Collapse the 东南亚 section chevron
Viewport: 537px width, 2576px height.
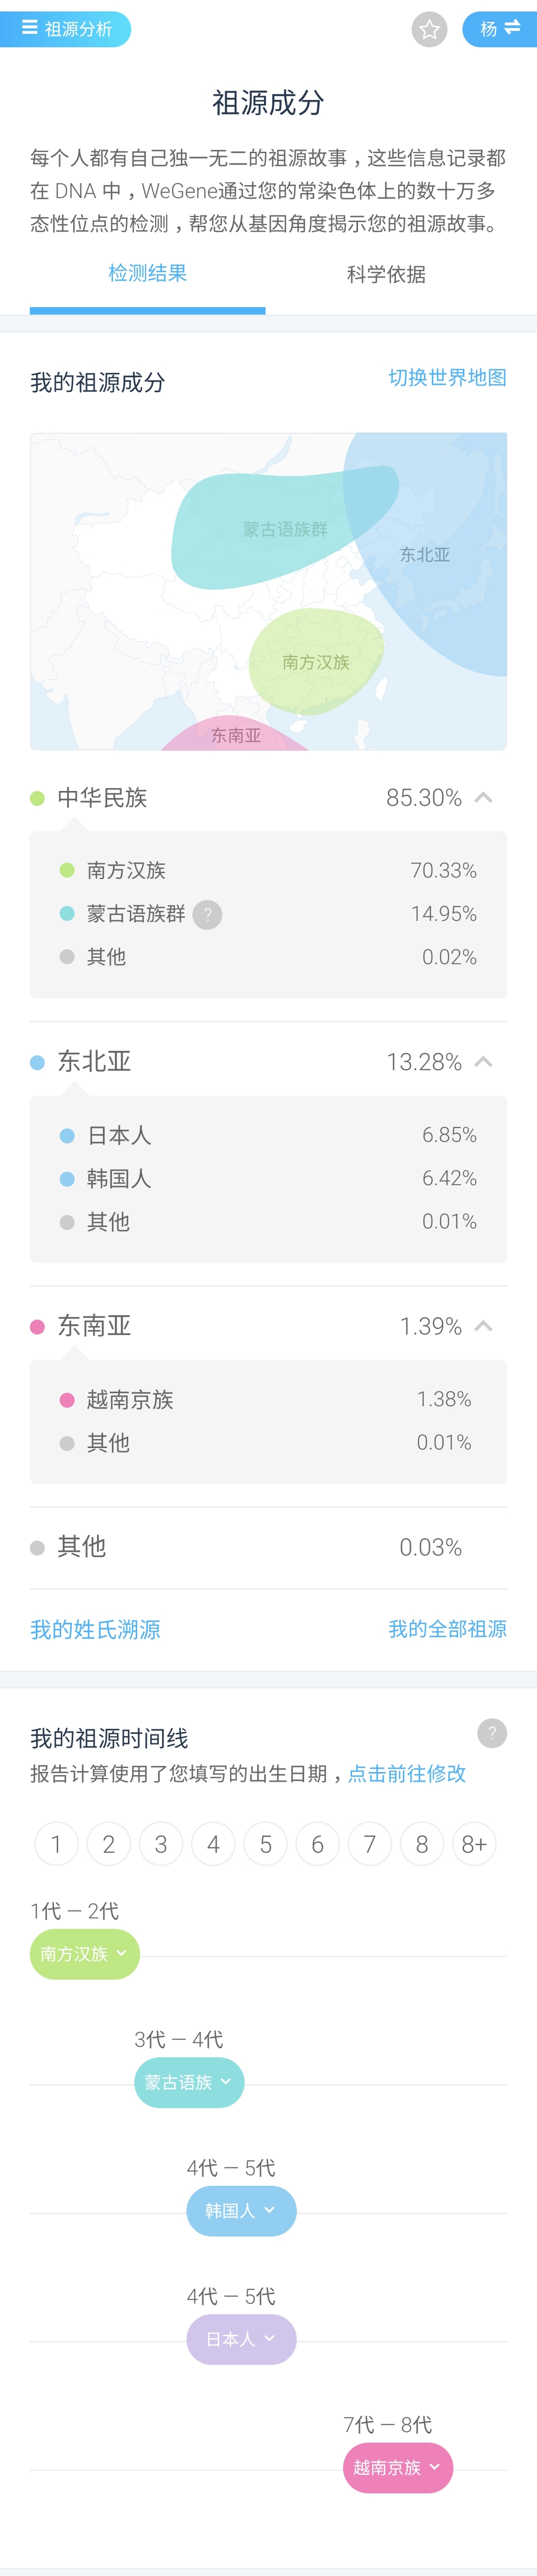(483, 1325)
